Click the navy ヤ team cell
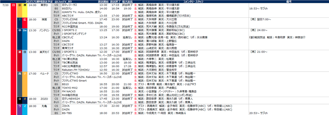The width and height of the screenshot is (329, 115). [x=19, y=23]
